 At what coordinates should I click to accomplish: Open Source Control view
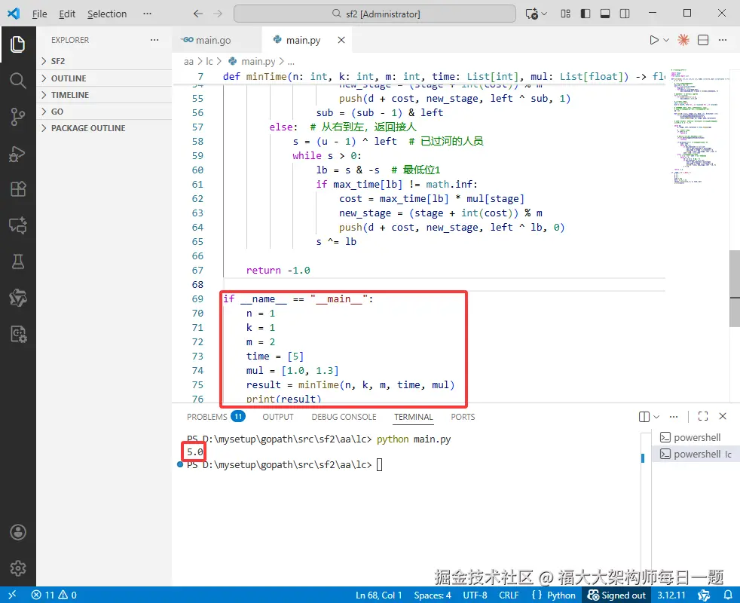pyautogui.click(x=18, y=117)
